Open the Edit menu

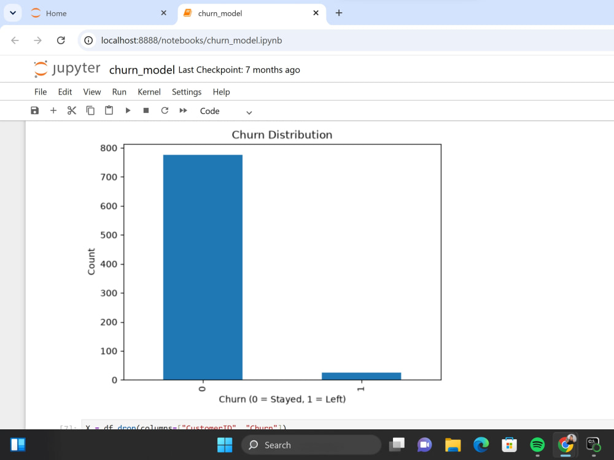(65, 92)
